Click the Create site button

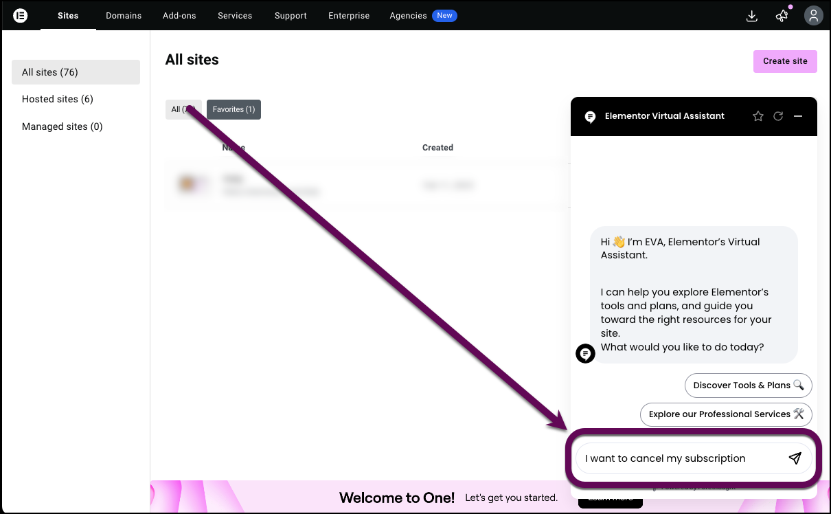click(x=785, y=61)
